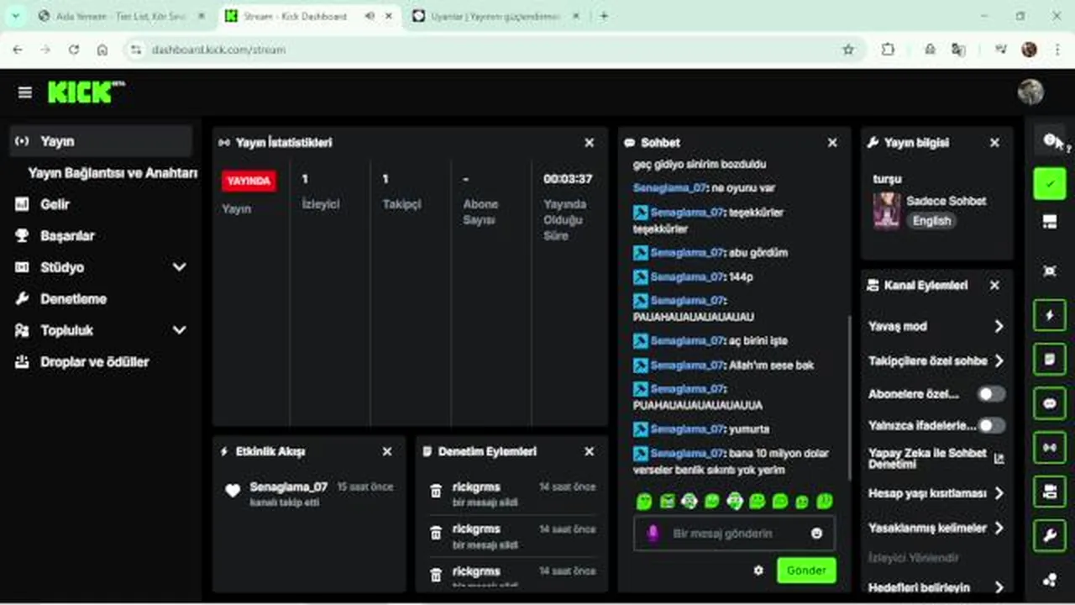The height and width of the screenshot is (605, 1075).
Task: Select the last green emote in chat row
Action: point(826,501)
